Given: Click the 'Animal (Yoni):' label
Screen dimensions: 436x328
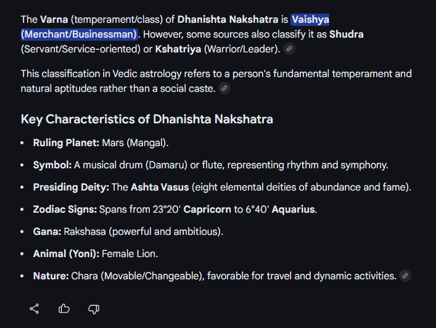Looking at the screenshot, I should pyautogui.click(x=66, y=253).
